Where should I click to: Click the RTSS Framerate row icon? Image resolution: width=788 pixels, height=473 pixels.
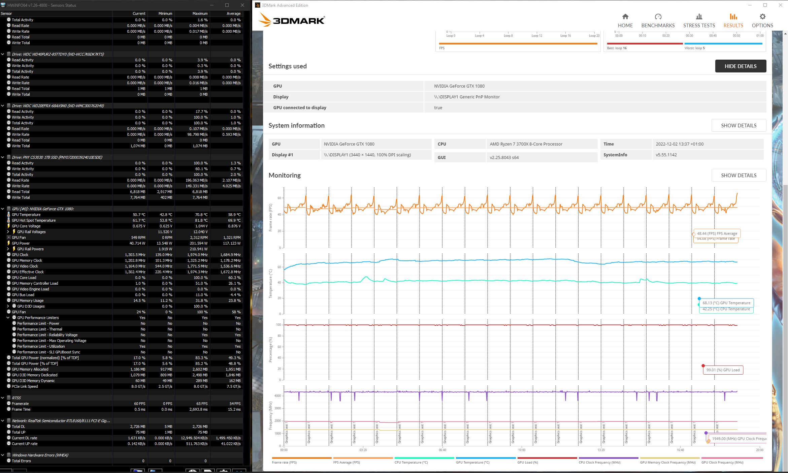click(x=9, y=404)
